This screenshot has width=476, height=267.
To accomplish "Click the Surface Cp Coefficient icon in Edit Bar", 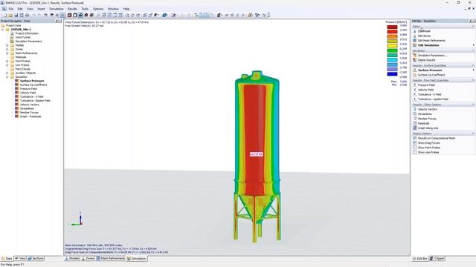I will click(x=415, y=75).
